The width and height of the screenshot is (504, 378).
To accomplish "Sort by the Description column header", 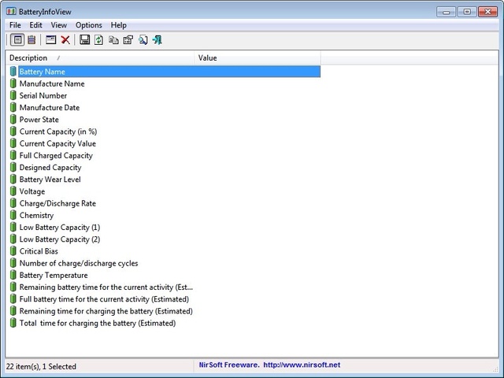I will click(100, 57).
